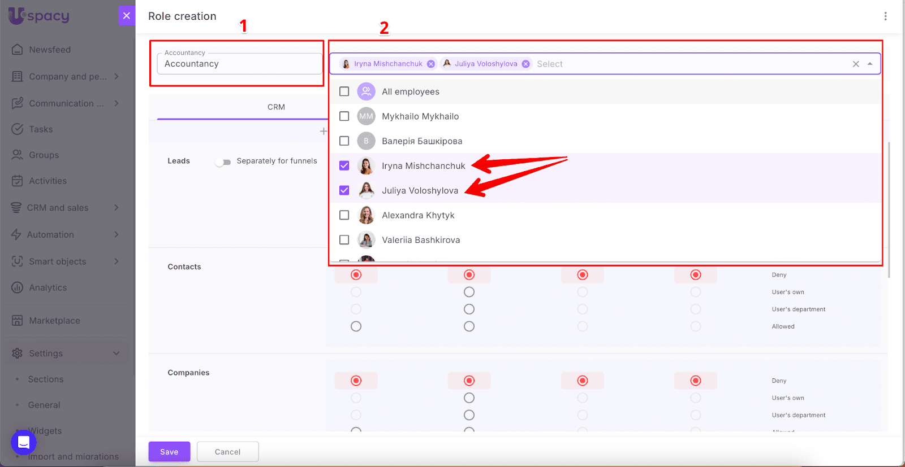Open the three-dot more options menu
Screen dimensions: 905x467
point(885,16)
